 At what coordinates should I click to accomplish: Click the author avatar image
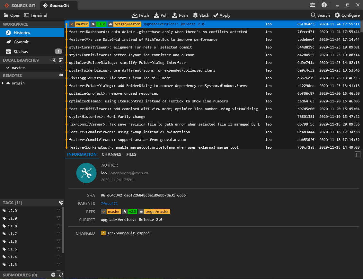(x=86, y=173)
